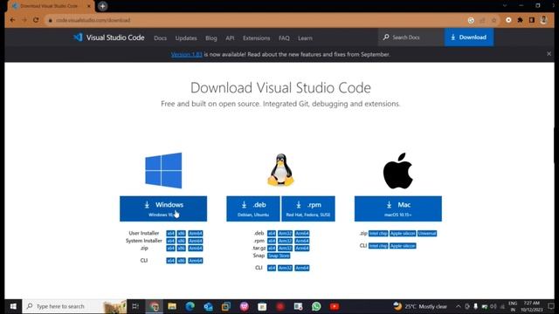Viewport: 559px width, 314px height.
Task: Go to the Updates page
Action: (x=186, y=38)
